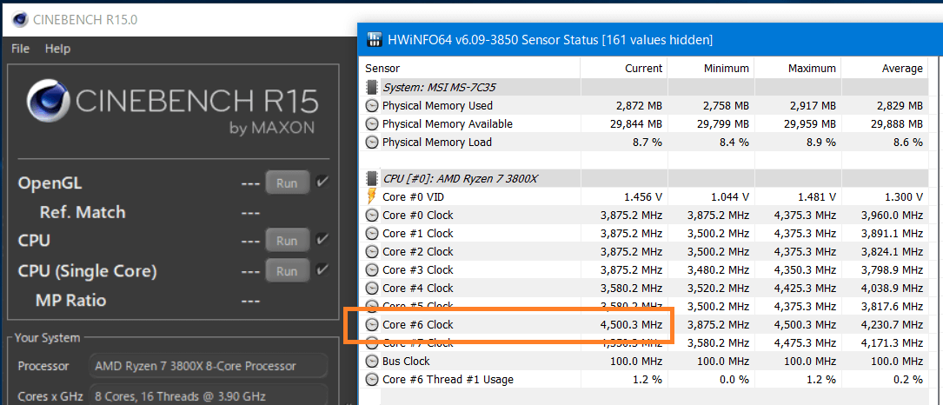Image resolution: width=943 pixels, height=405 pixels.
Task: Select the Bus Clock row label
Action: [406, 361]
